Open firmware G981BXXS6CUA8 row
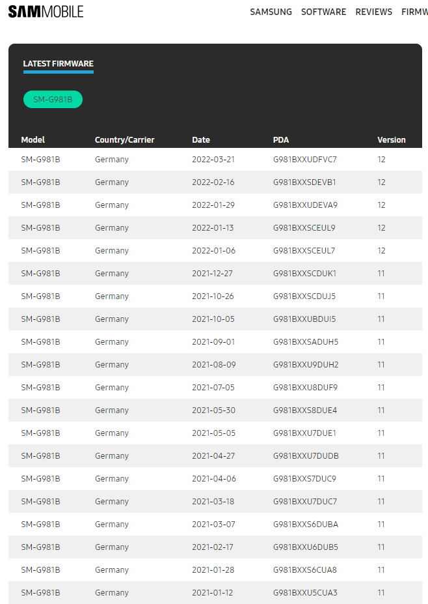This screenshot has width=428, height=604. coord(215,569)
